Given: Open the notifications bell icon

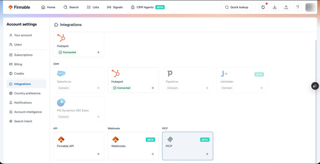Looking at the screenshot, I should pyautogui.click(x=263, y=7).
